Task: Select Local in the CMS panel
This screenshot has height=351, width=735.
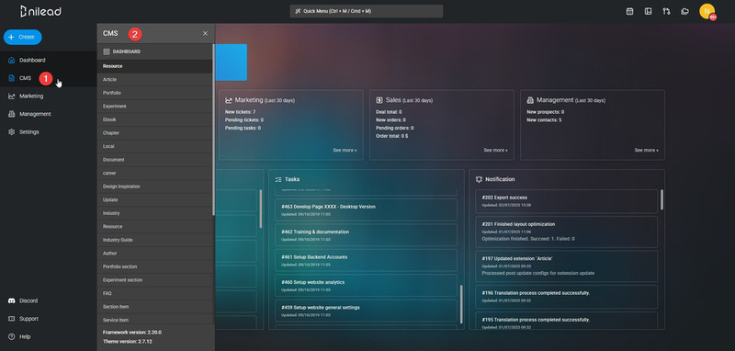Action: [x=154, y=146]
